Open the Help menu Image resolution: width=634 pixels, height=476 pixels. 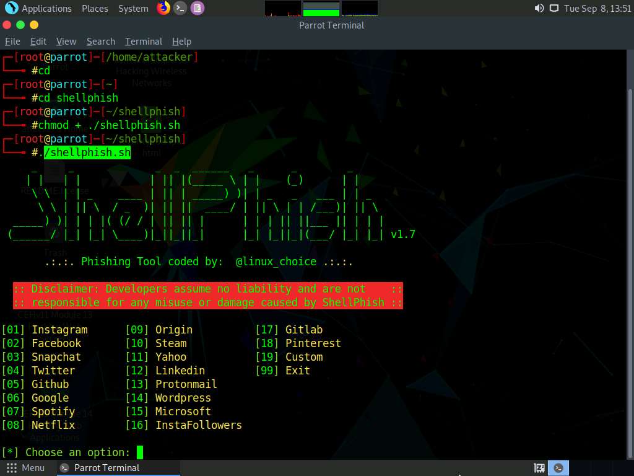(181, 42)
